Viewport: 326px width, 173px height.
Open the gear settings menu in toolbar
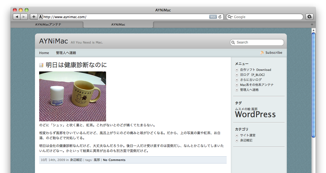point(309,17)
